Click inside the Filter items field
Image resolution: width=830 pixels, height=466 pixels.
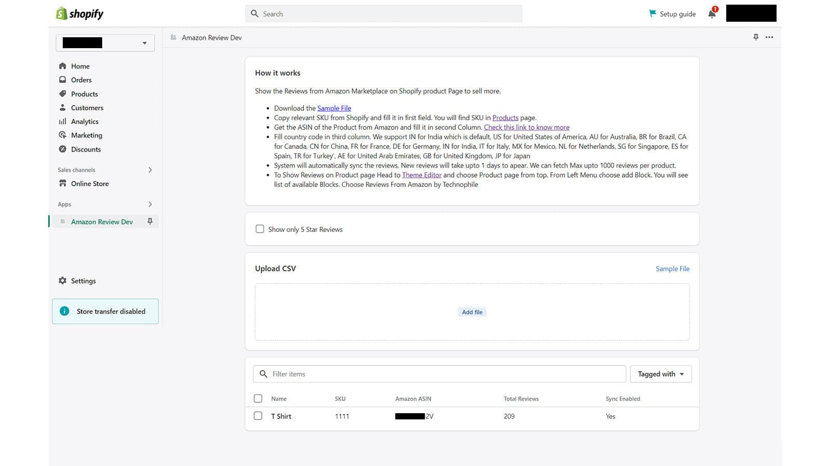439,373
